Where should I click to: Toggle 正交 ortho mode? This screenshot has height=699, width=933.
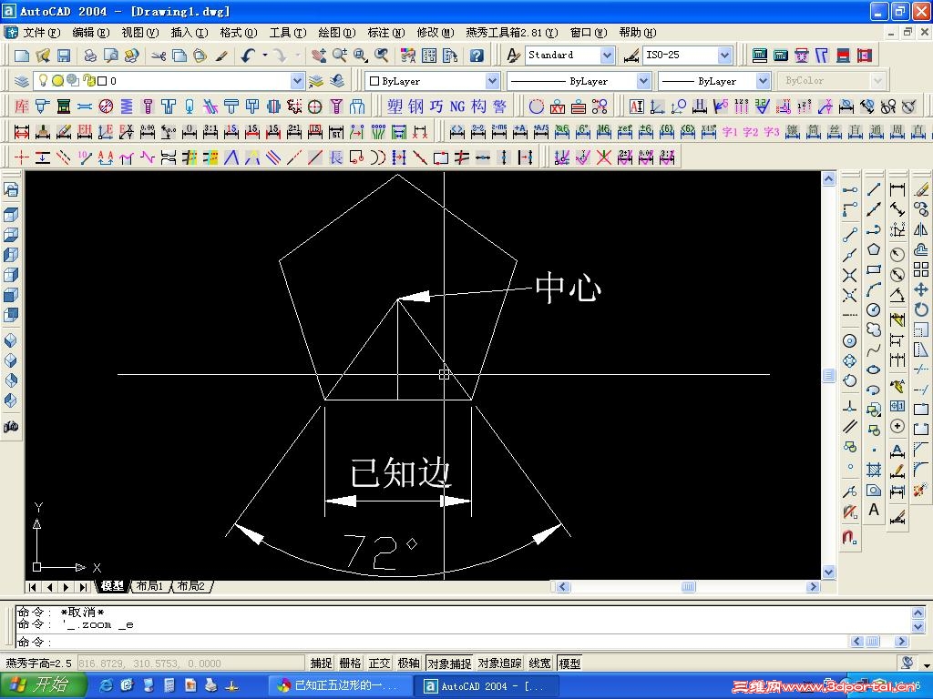click(380, 663)
